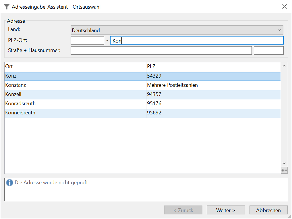
Task: Click the Abbrechen button
Action: pyautogui.click(x=268, y=210)
